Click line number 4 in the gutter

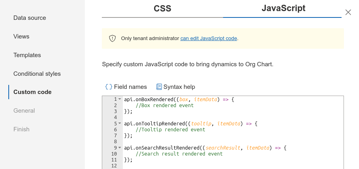[115, 117]
